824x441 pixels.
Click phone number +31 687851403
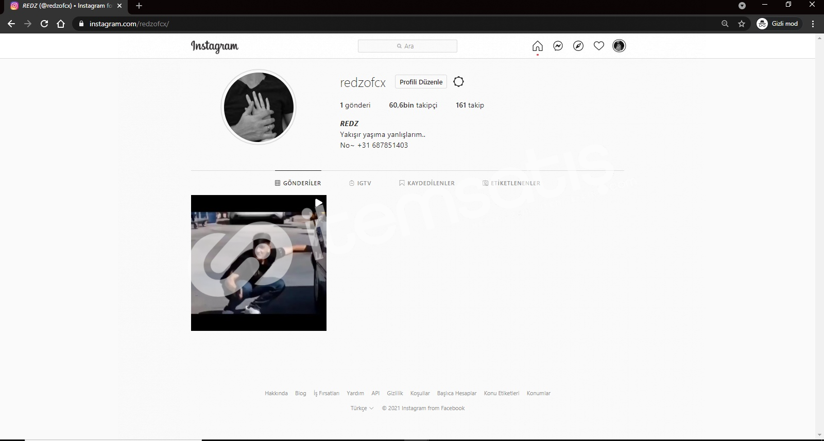383,145
